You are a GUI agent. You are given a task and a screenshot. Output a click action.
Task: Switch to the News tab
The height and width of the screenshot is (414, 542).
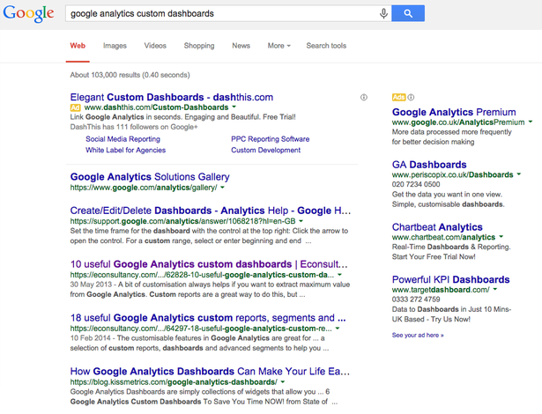point(241,46)
